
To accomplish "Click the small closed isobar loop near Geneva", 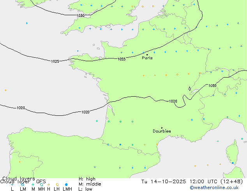I will tap(189, 89).
